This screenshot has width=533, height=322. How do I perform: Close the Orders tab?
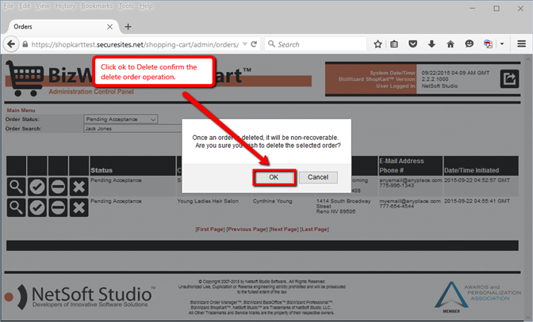click(x=109, y=27)
